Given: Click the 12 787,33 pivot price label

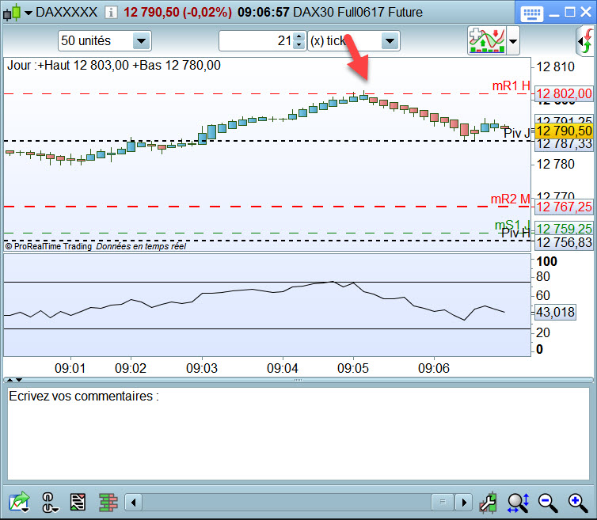Looking at the screenshot, I should pos(564,145).
